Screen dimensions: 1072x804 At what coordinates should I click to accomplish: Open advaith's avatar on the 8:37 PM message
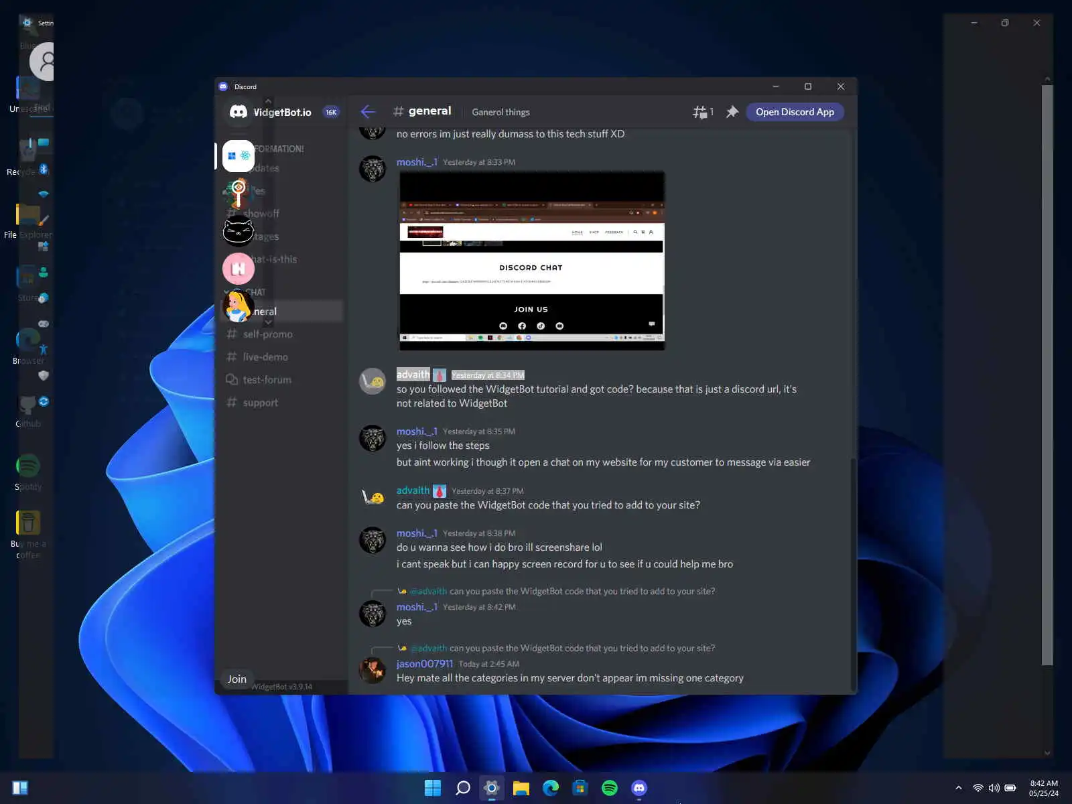coord(373,497)
